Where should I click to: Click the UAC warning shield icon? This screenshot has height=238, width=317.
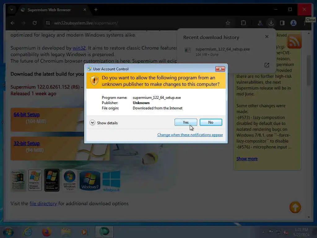point(94,81)
